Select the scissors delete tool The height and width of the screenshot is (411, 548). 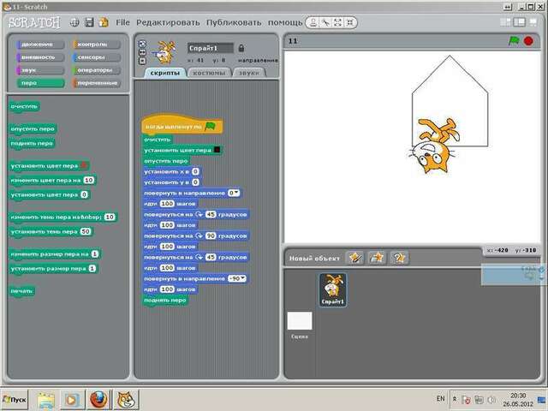click(x=325, y=23)
